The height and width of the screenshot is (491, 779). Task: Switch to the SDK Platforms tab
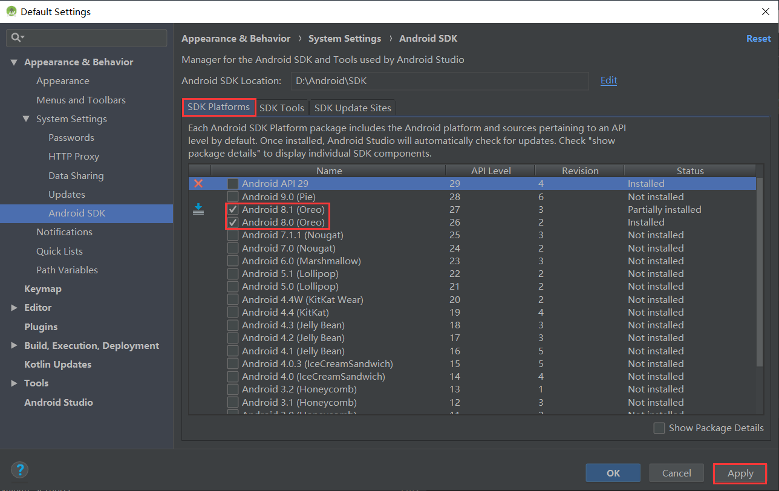pos(218,107)
